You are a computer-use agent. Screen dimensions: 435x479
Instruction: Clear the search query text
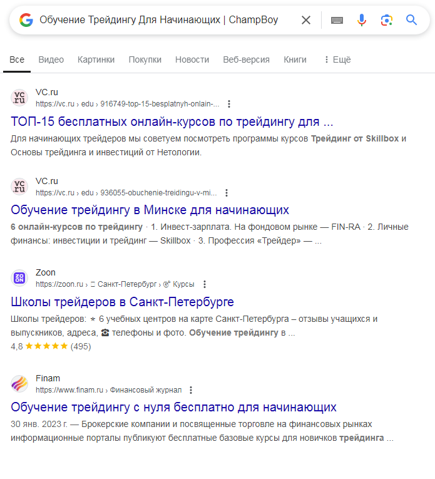[x=306, y=20]
